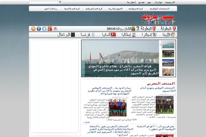Screen dimensions: 206x137
Task: Click the سبور ماروك site logo
Action: tap(158, 19)
